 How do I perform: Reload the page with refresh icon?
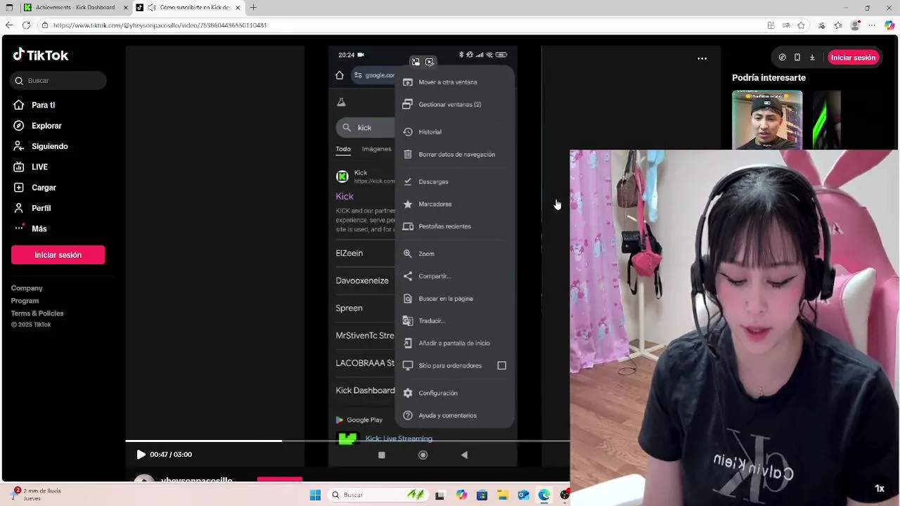tap(26, 25)
